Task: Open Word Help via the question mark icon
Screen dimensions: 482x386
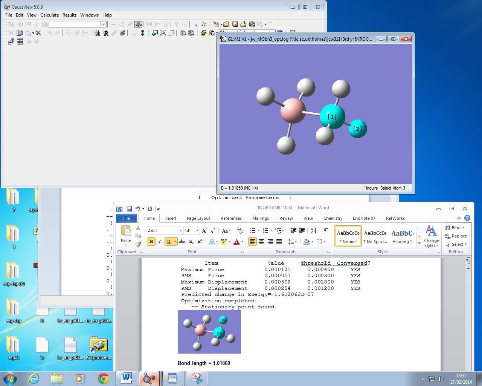Action: 467,218
